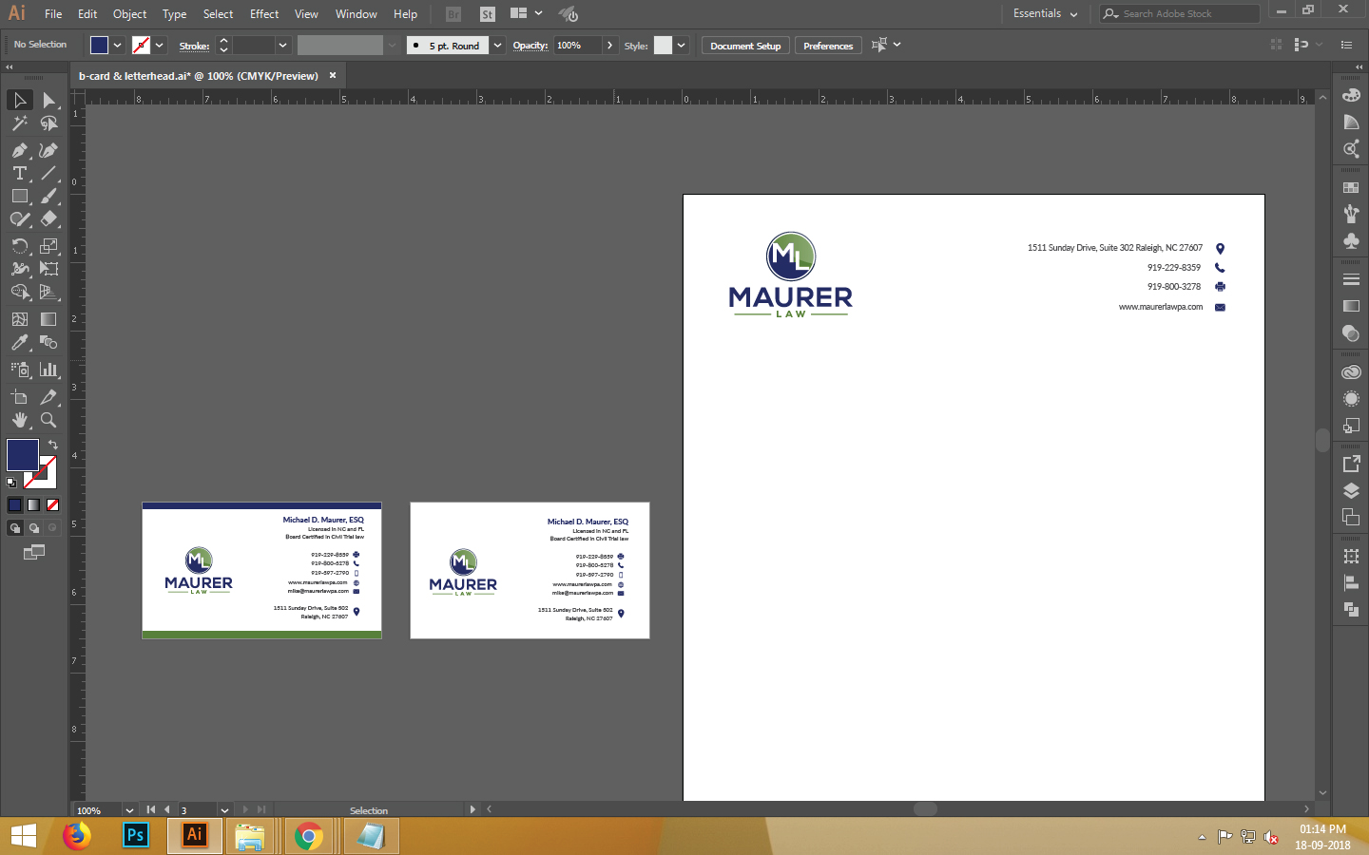Switch to b-card & letterhead.ai tab

[198, 75]
